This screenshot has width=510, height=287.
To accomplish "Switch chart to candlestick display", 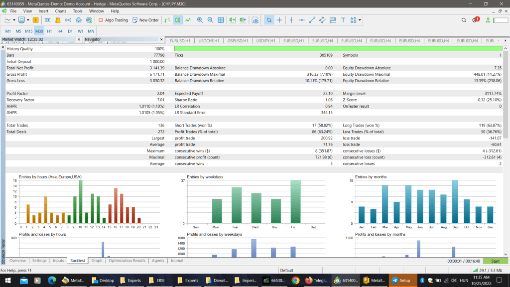I will pyautogui.click(x=178, y=20).
